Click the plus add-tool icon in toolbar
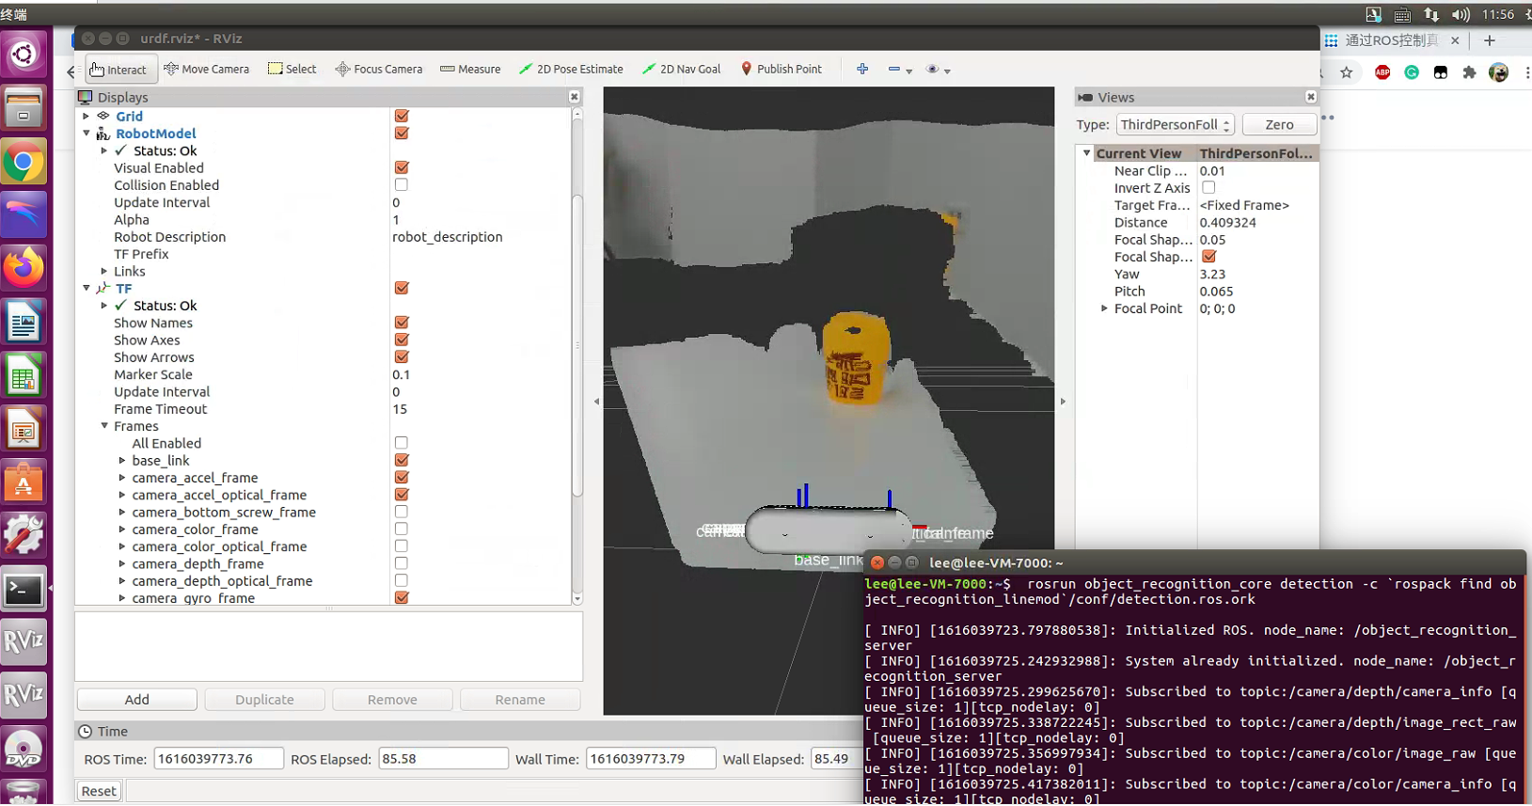The width and height of the screenshot is (1532, 806). coord(862,70)
